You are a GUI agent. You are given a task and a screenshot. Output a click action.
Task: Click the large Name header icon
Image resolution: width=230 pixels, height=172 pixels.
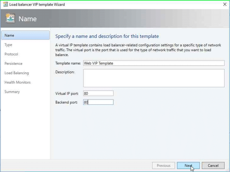pyautogui.click(x=10, y=18)
